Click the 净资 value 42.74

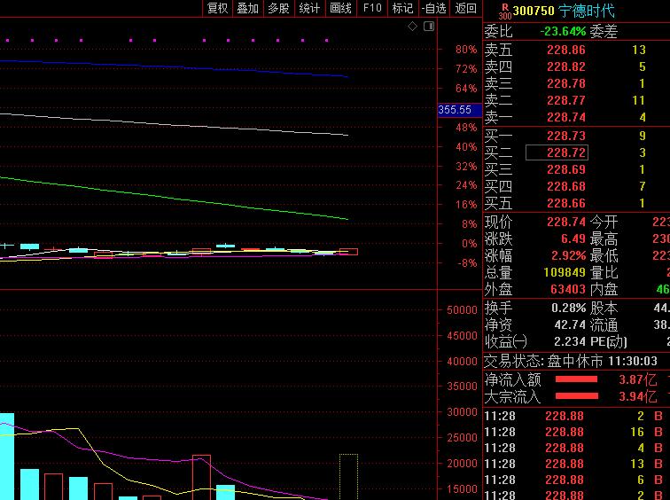[570, 324]
